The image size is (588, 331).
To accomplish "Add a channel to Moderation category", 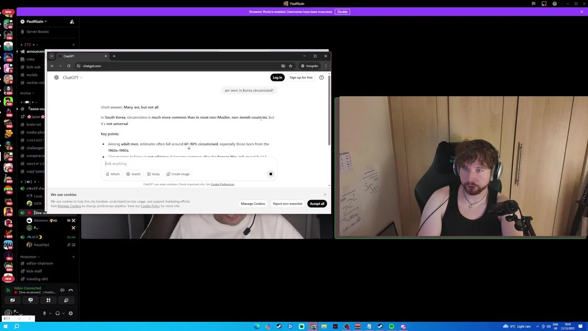I will tap(73, 257).
